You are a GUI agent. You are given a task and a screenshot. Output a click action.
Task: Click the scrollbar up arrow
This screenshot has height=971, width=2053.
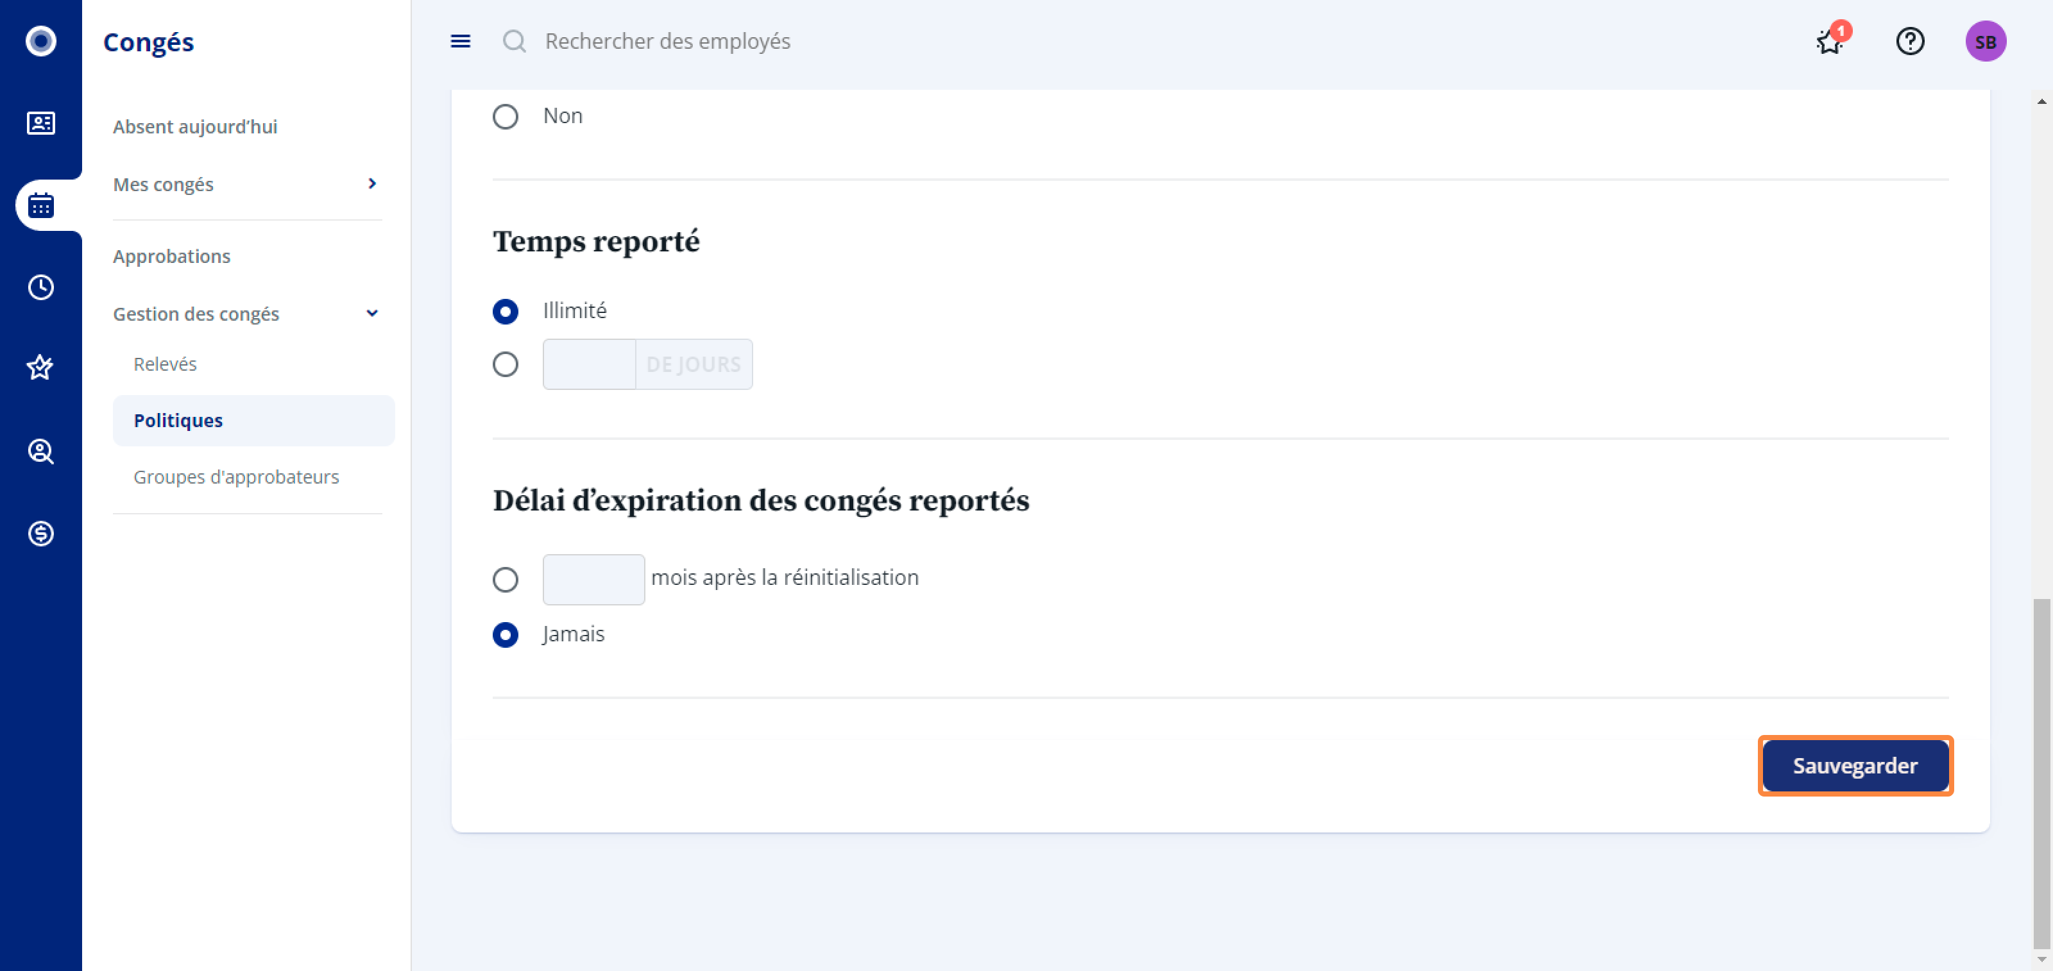click(2041, 101)
